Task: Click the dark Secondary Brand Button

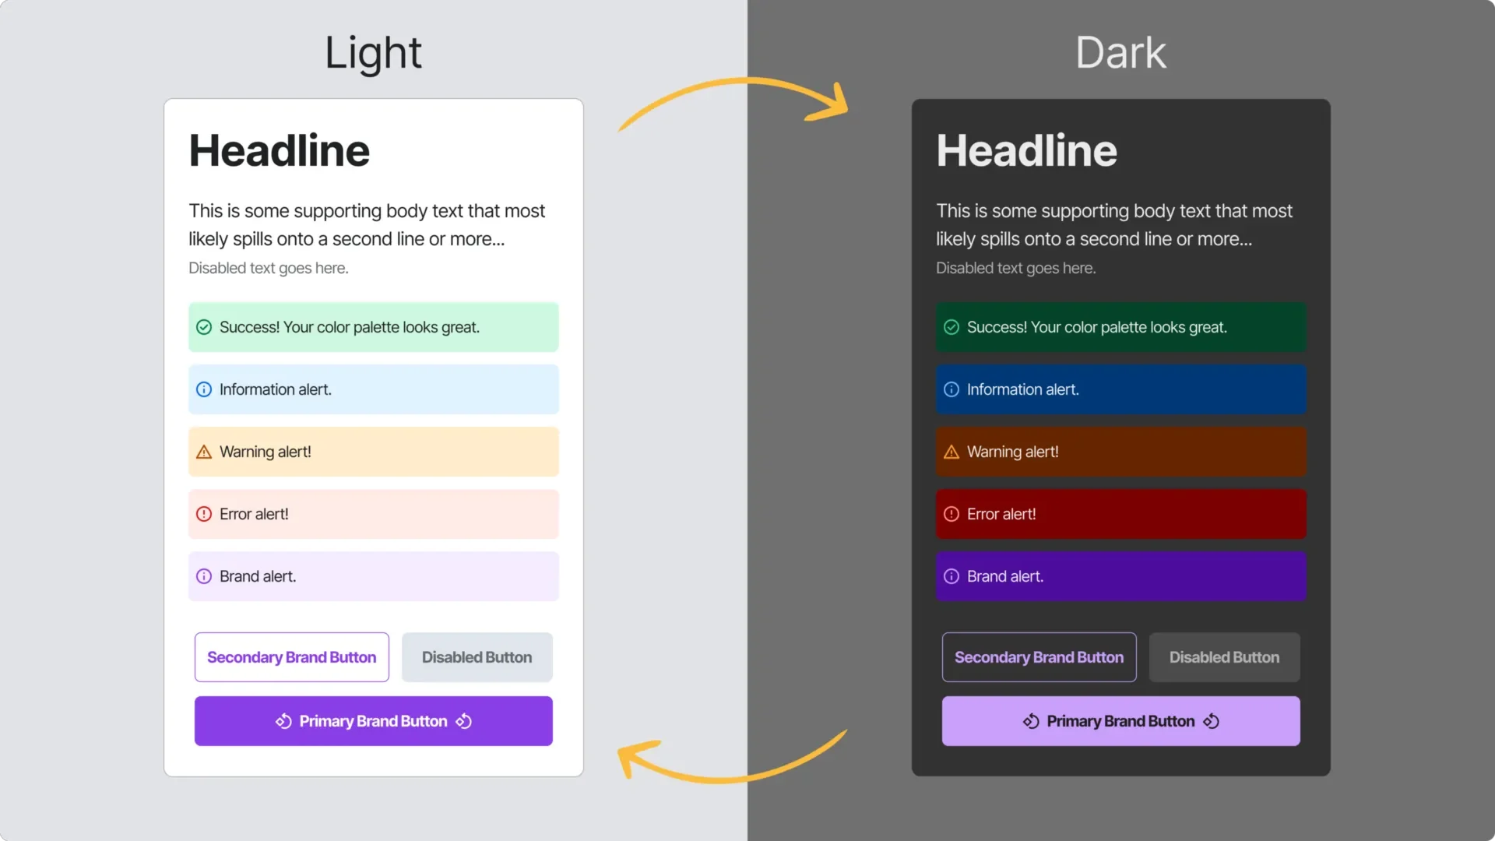Action: click(1039, 657)
